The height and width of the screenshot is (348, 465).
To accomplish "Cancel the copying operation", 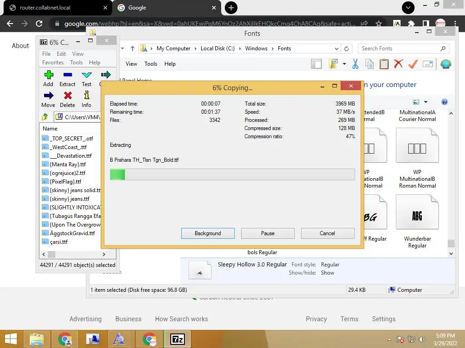I will point(328,233).
